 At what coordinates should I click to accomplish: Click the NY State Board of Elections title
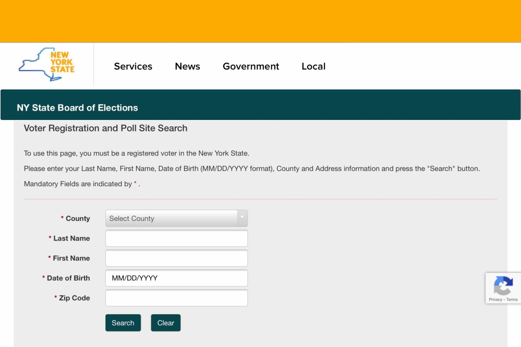coord(77,107)
